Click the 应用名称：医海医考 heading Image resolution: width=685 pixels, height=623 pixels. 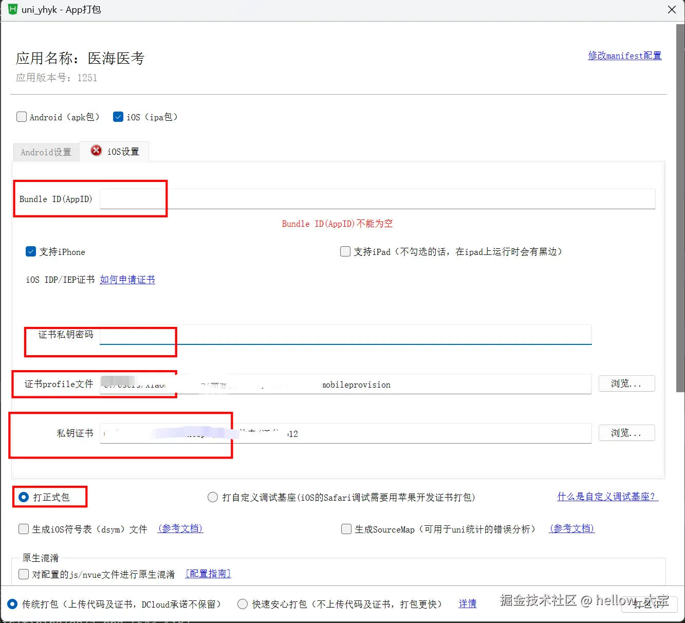coord(80,58)
